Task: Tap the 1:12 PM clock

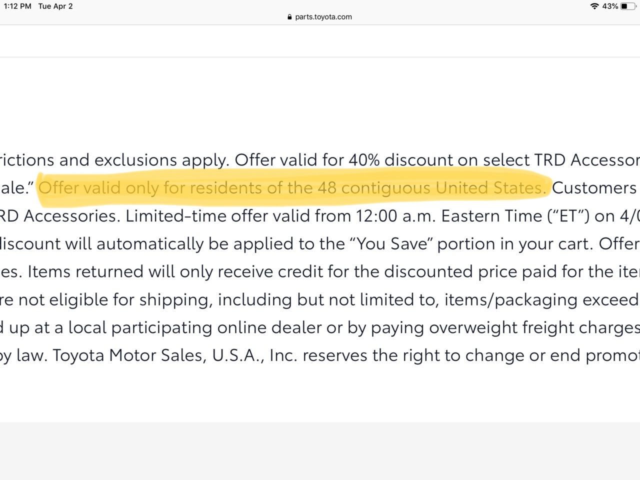Action: coord(17,6)
